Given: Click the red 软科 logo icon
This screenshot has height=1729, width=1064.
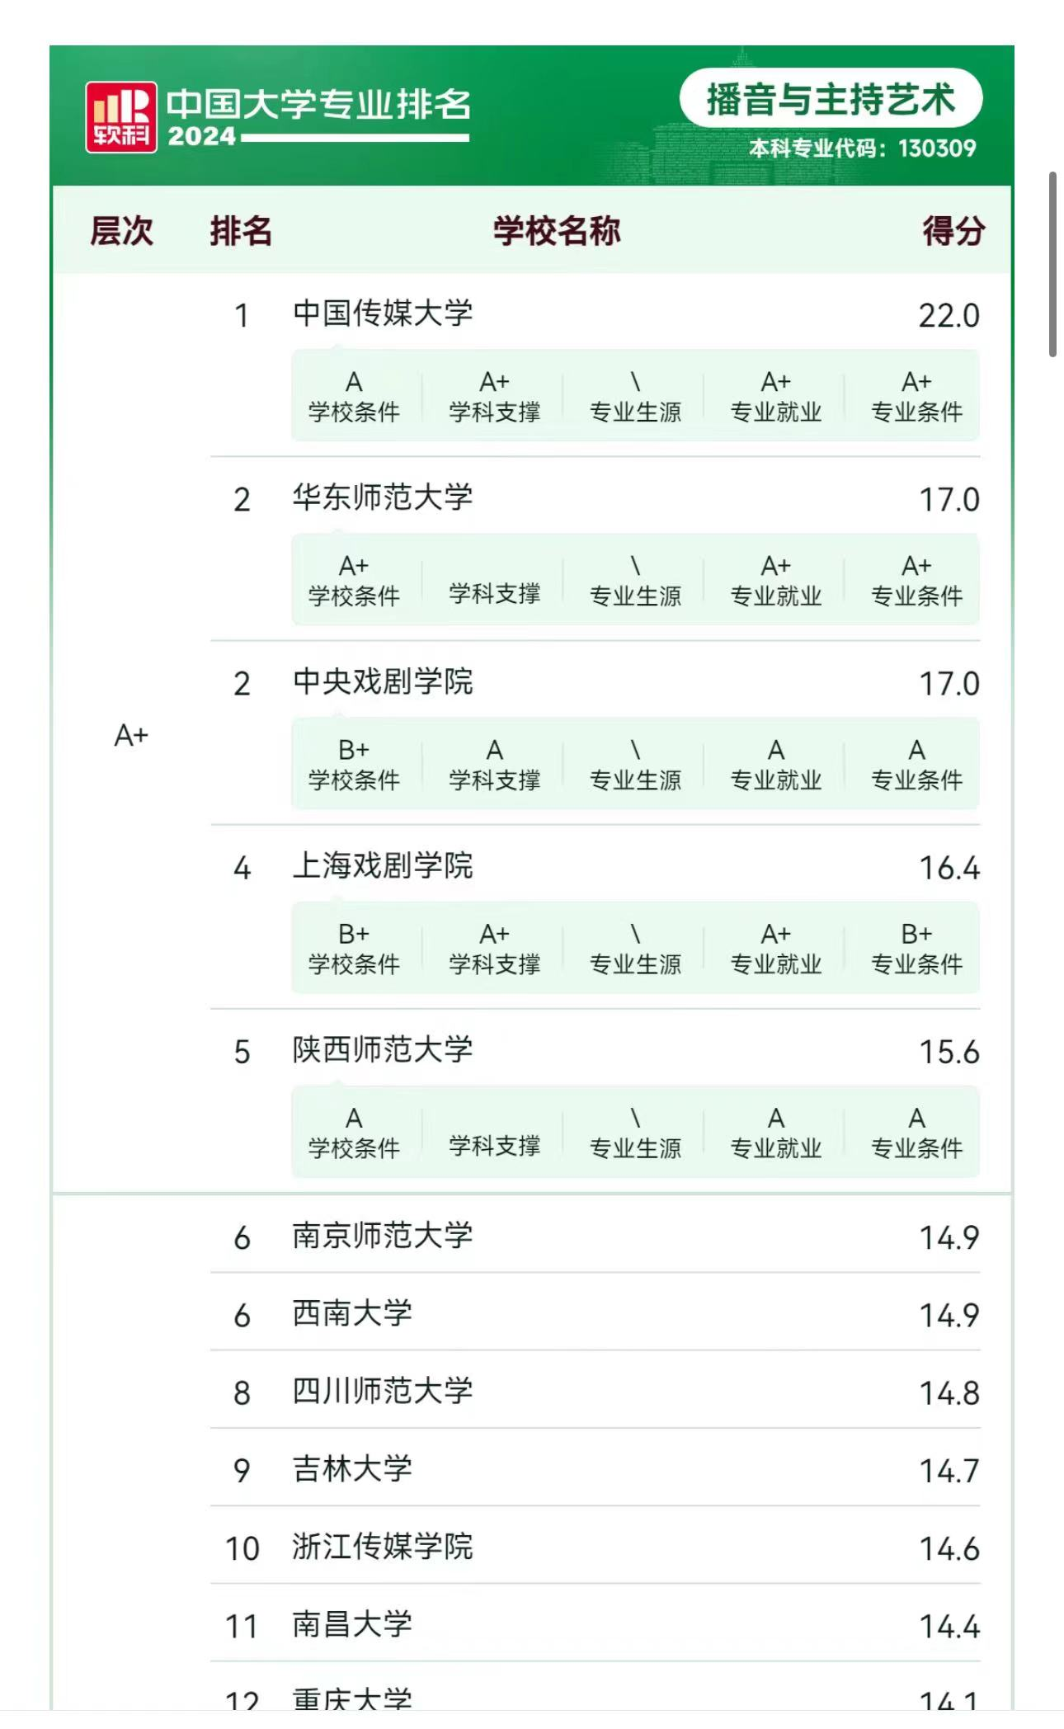Looking at the screenshot, I should point(121,117).
